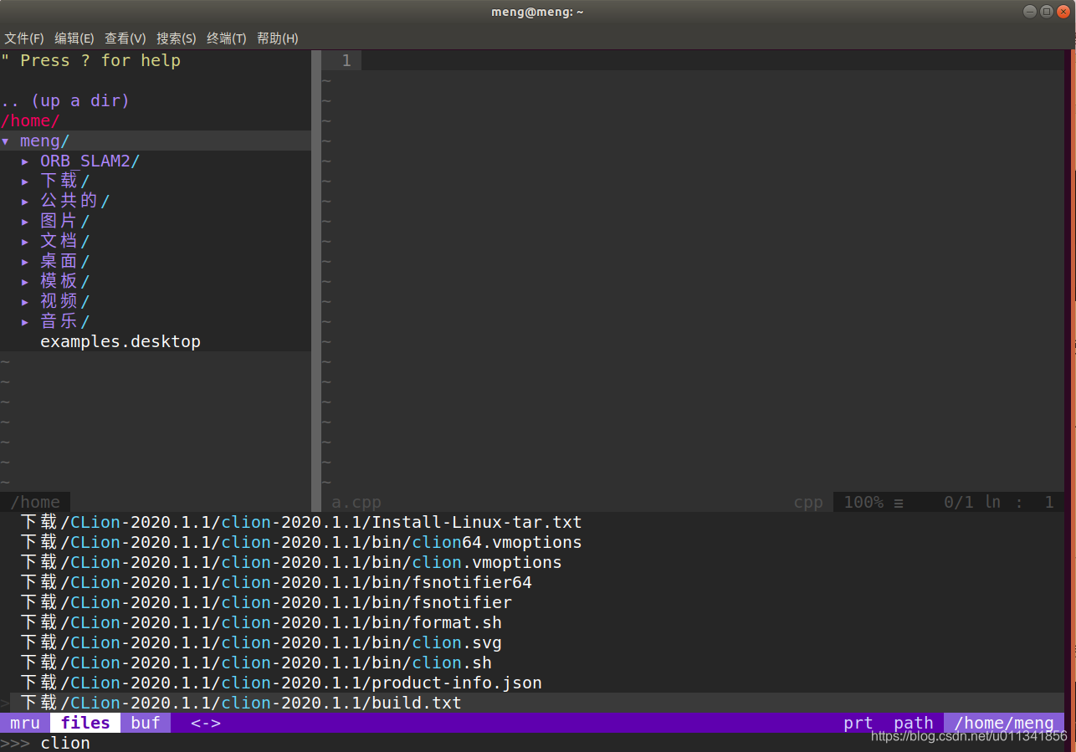Click /home NERDTree status label

(35, 502)
